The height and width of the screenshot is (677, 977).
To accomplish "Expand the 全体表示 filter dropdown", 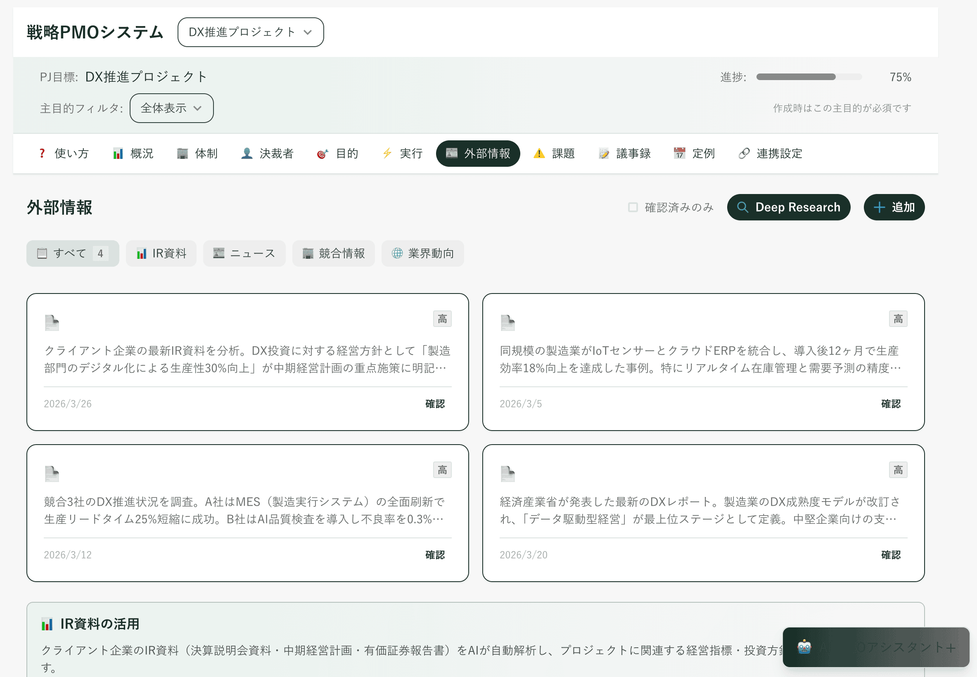I will tap(171, 108).
